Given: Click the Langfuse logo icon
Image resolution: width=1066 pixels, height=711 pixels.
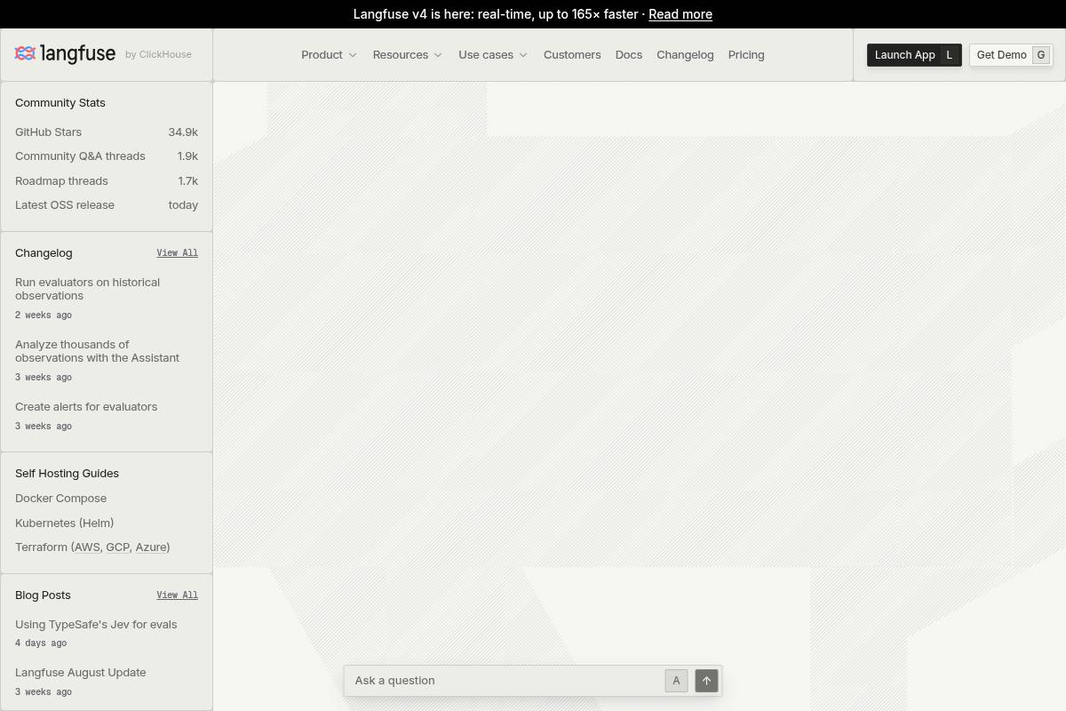Looking at the screenshot, I should [x=25, y=54].
